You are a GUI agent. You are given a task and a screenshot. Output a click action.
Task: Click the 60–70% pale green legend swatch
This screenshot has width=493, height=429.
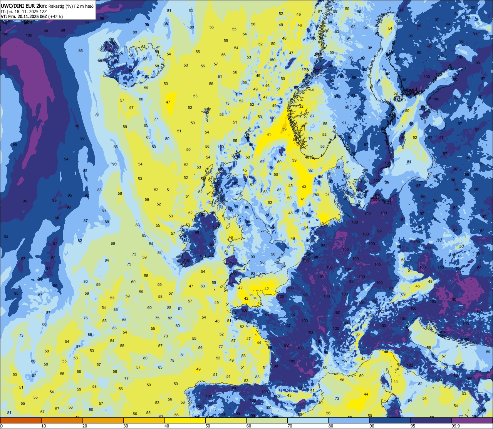(x=267, y=421)
